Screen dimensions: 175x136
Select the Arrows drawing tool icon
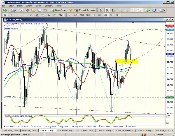tap(61, 15)
